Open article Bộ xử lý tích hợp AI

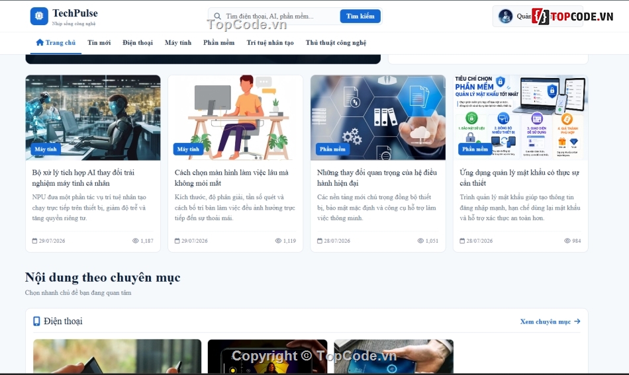click(83, 177)
